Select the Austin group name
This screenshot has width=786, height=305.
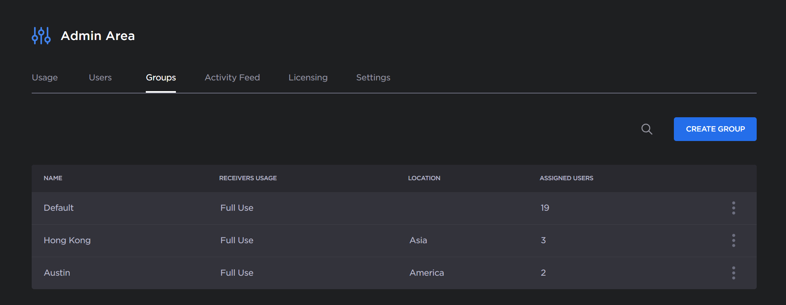[57, 273]
